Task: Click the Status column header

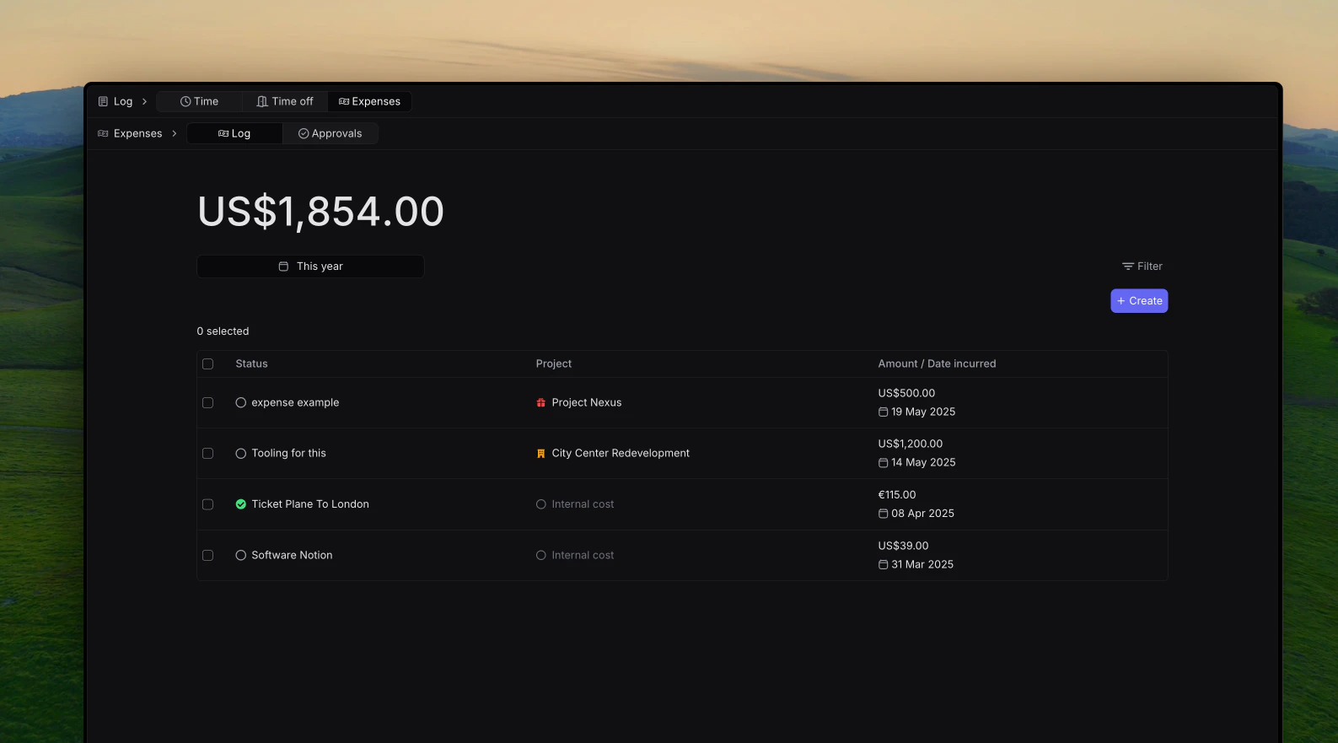Action: pos(251,364)
